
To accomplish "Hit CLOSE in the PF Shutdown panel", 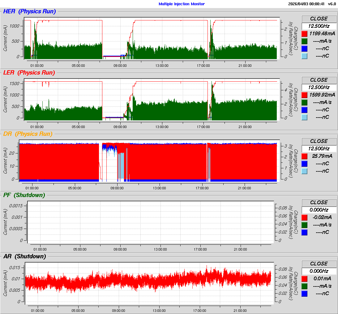I will pos(319,203).
